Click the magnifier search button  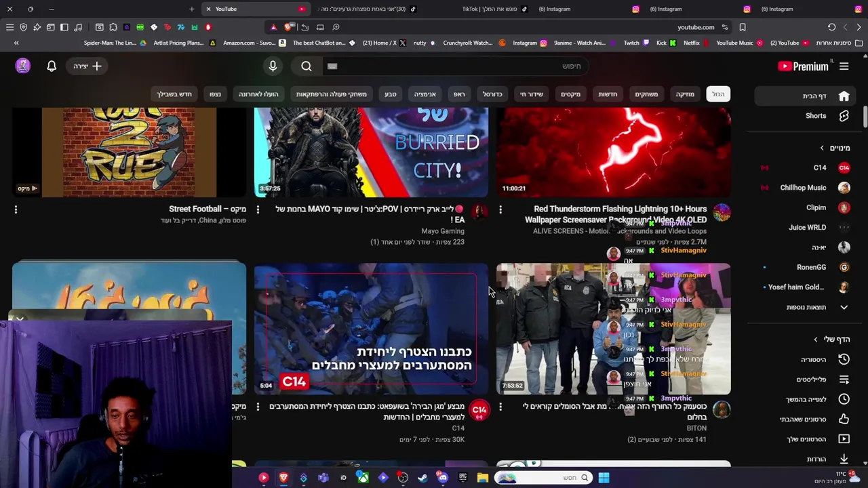tap(307, 66)
